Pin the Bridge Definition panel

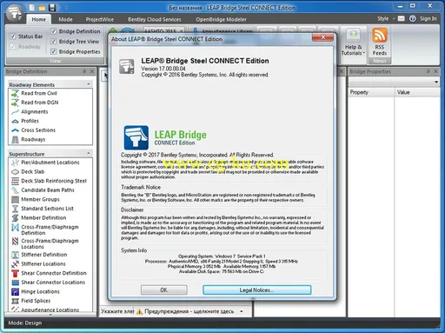pos(84,71)
